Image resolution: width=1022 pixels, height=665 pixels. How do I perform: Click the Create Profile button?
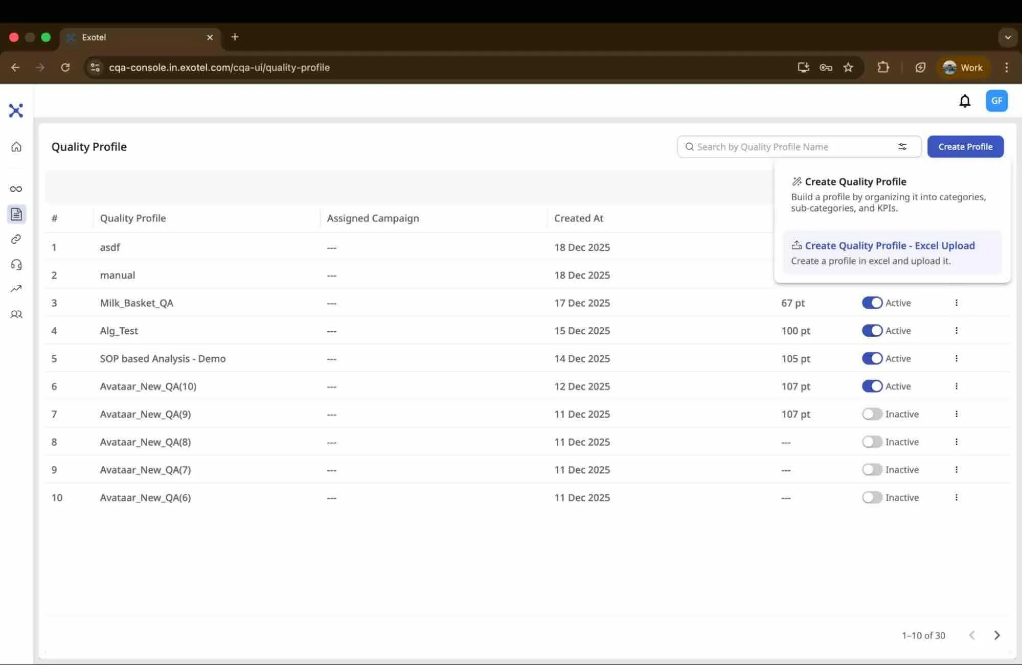pyautogui.click(x=965, y=147)
